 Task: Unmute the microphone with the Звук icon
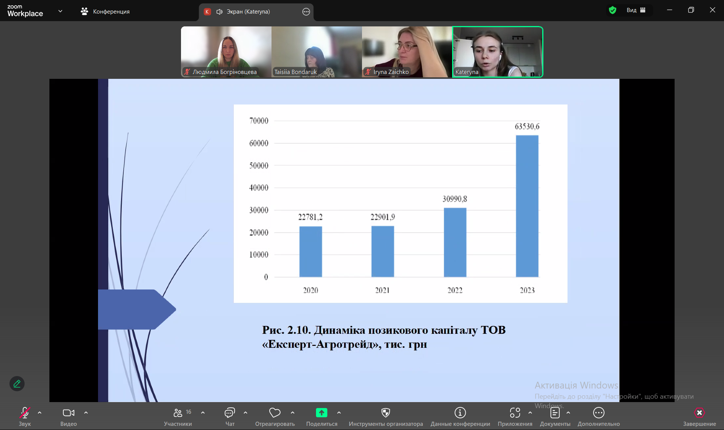click(25, 413)
